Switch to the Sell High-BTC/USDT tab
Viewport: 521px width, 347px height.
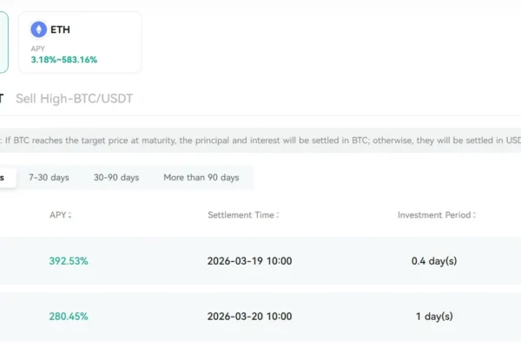pyautogui.click(x=75, y=99)
